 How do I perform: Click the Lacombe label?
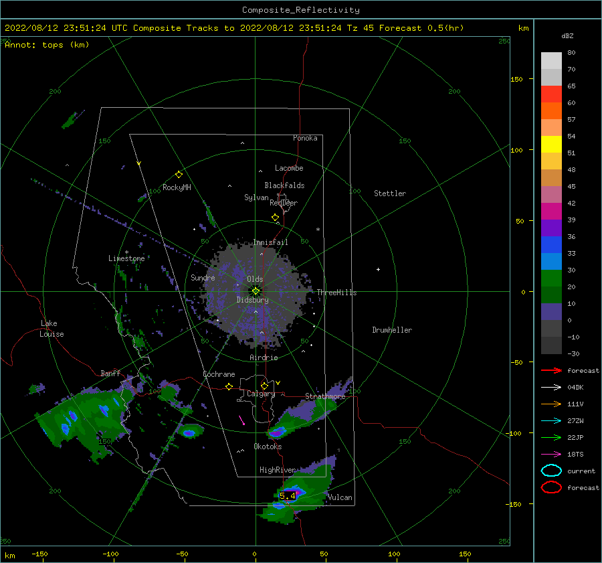pos(289,168)
